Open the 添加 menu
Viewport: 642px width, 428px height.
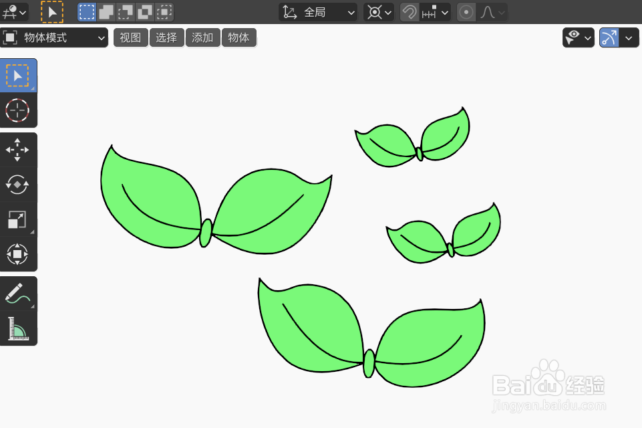pyautogui.click(x=202, y=37)
